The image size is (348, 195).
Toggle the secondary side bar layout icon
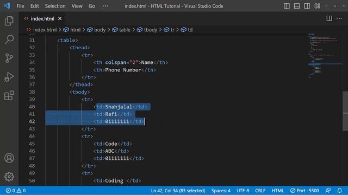pos(307,6)
